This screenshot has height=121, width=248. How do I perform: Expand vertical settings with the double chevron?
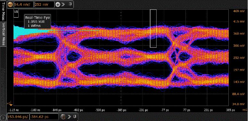click(x=63, y=4)
